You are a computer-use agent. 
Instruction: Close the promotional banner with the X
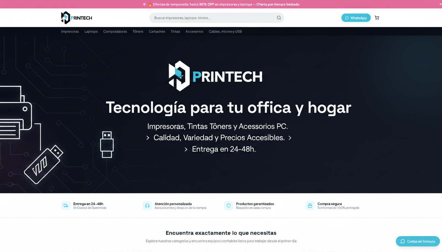(x=440, y=4)
